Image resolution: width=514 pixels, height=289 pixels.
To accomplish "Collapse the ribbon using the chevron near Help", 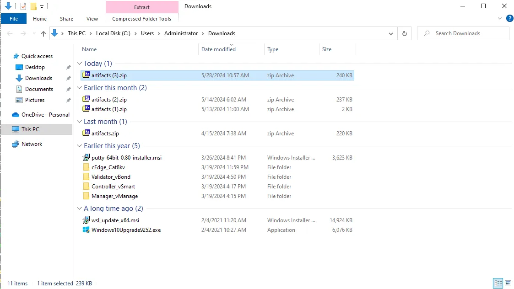I will coord(500,18).
